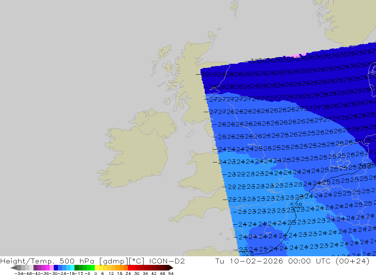Click legend value '42' under colorbar
Image resolution: width=376 pixels, height=275 pixels.
pyautogui.click(x=154, y=273)
